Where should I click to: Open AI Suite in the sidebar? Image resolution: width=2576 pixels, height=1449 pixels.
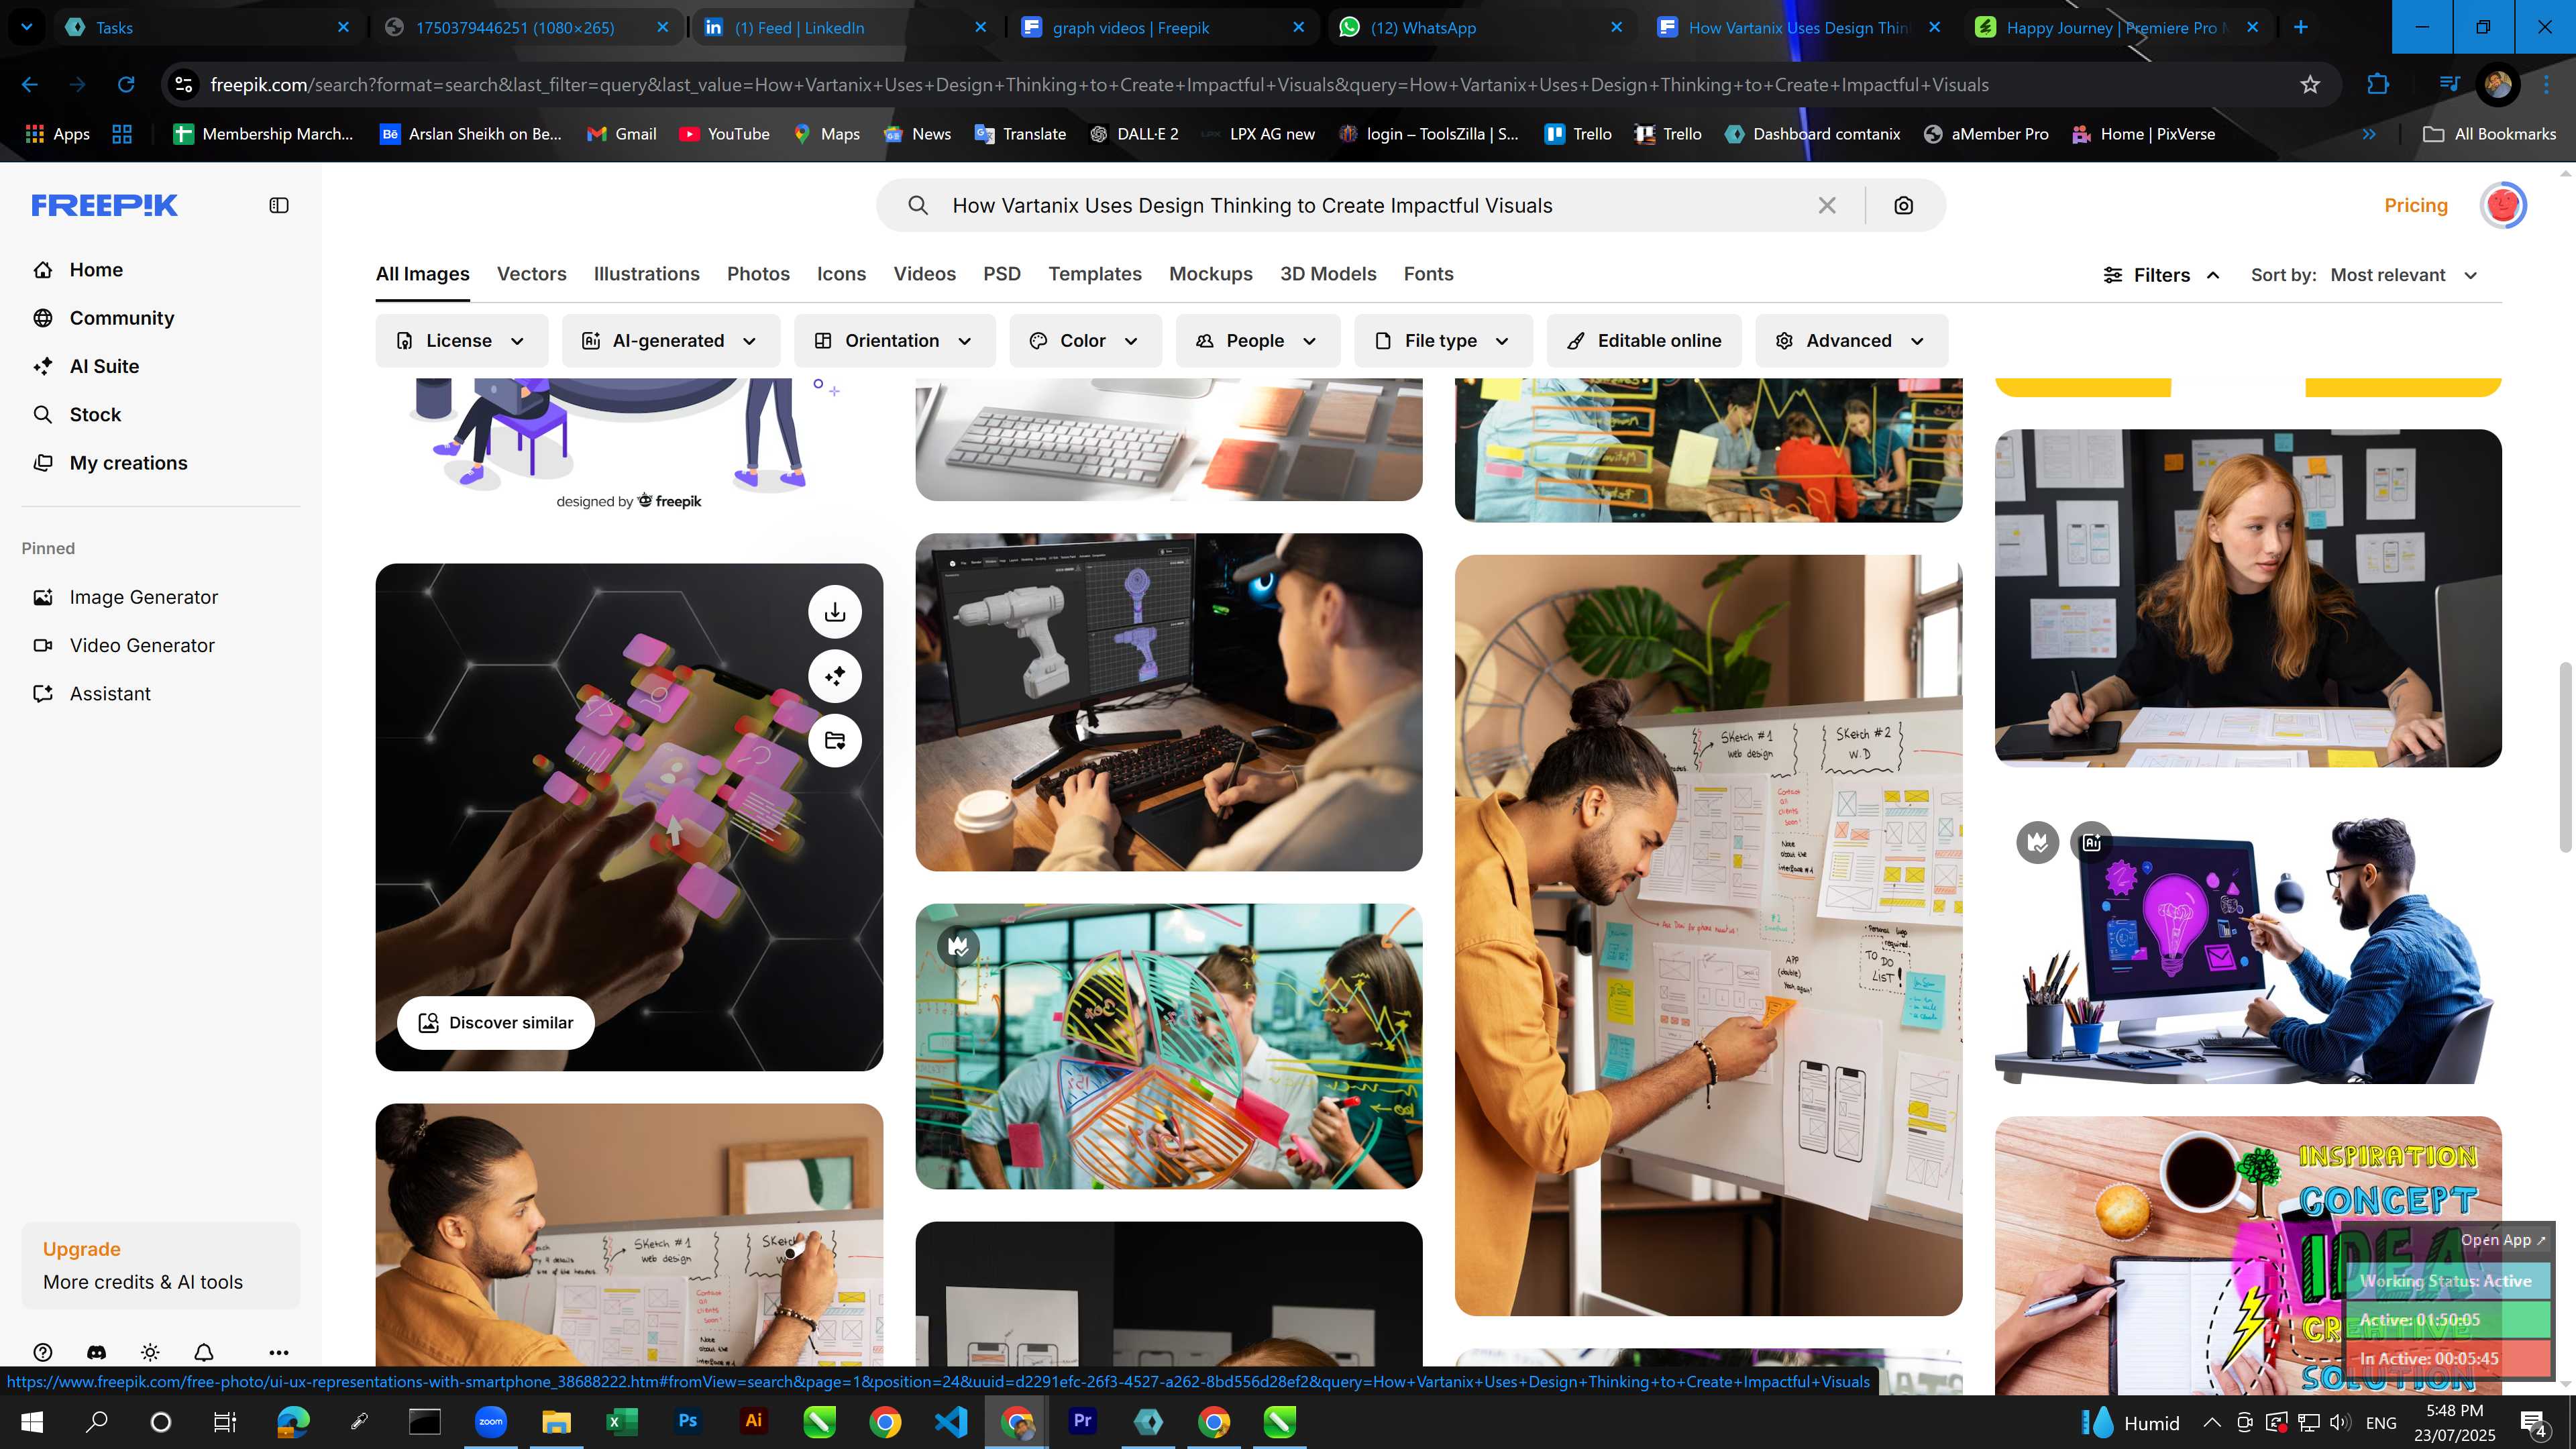pos(103,366)
